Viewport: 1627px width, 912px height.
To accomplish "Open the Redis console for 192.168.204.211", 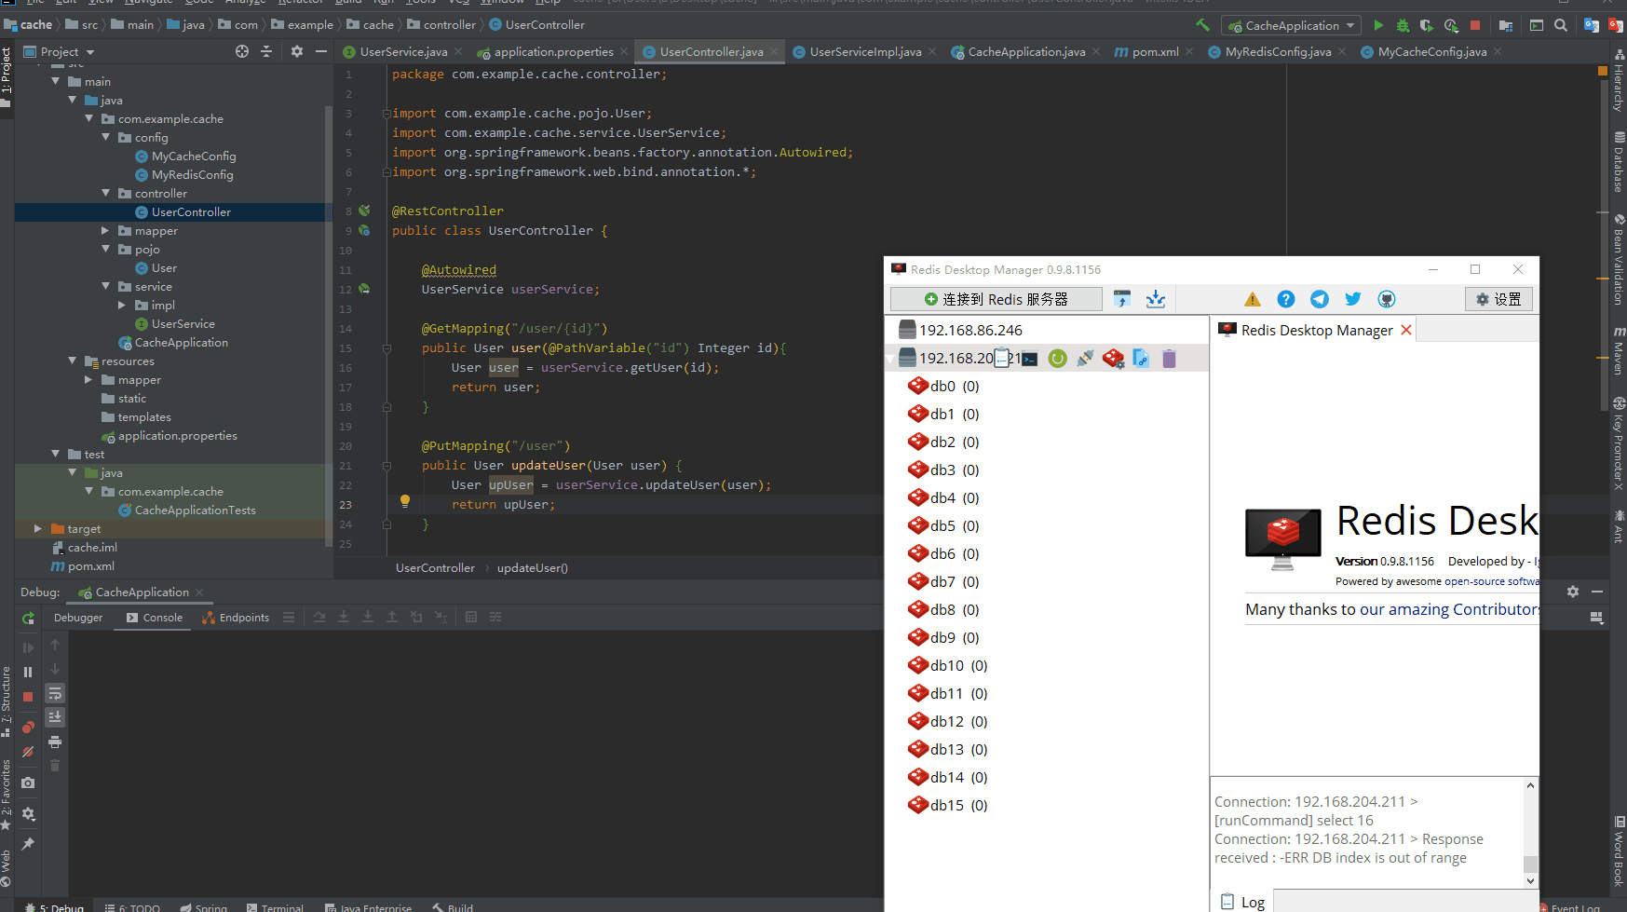I will tap(1029, 359).
